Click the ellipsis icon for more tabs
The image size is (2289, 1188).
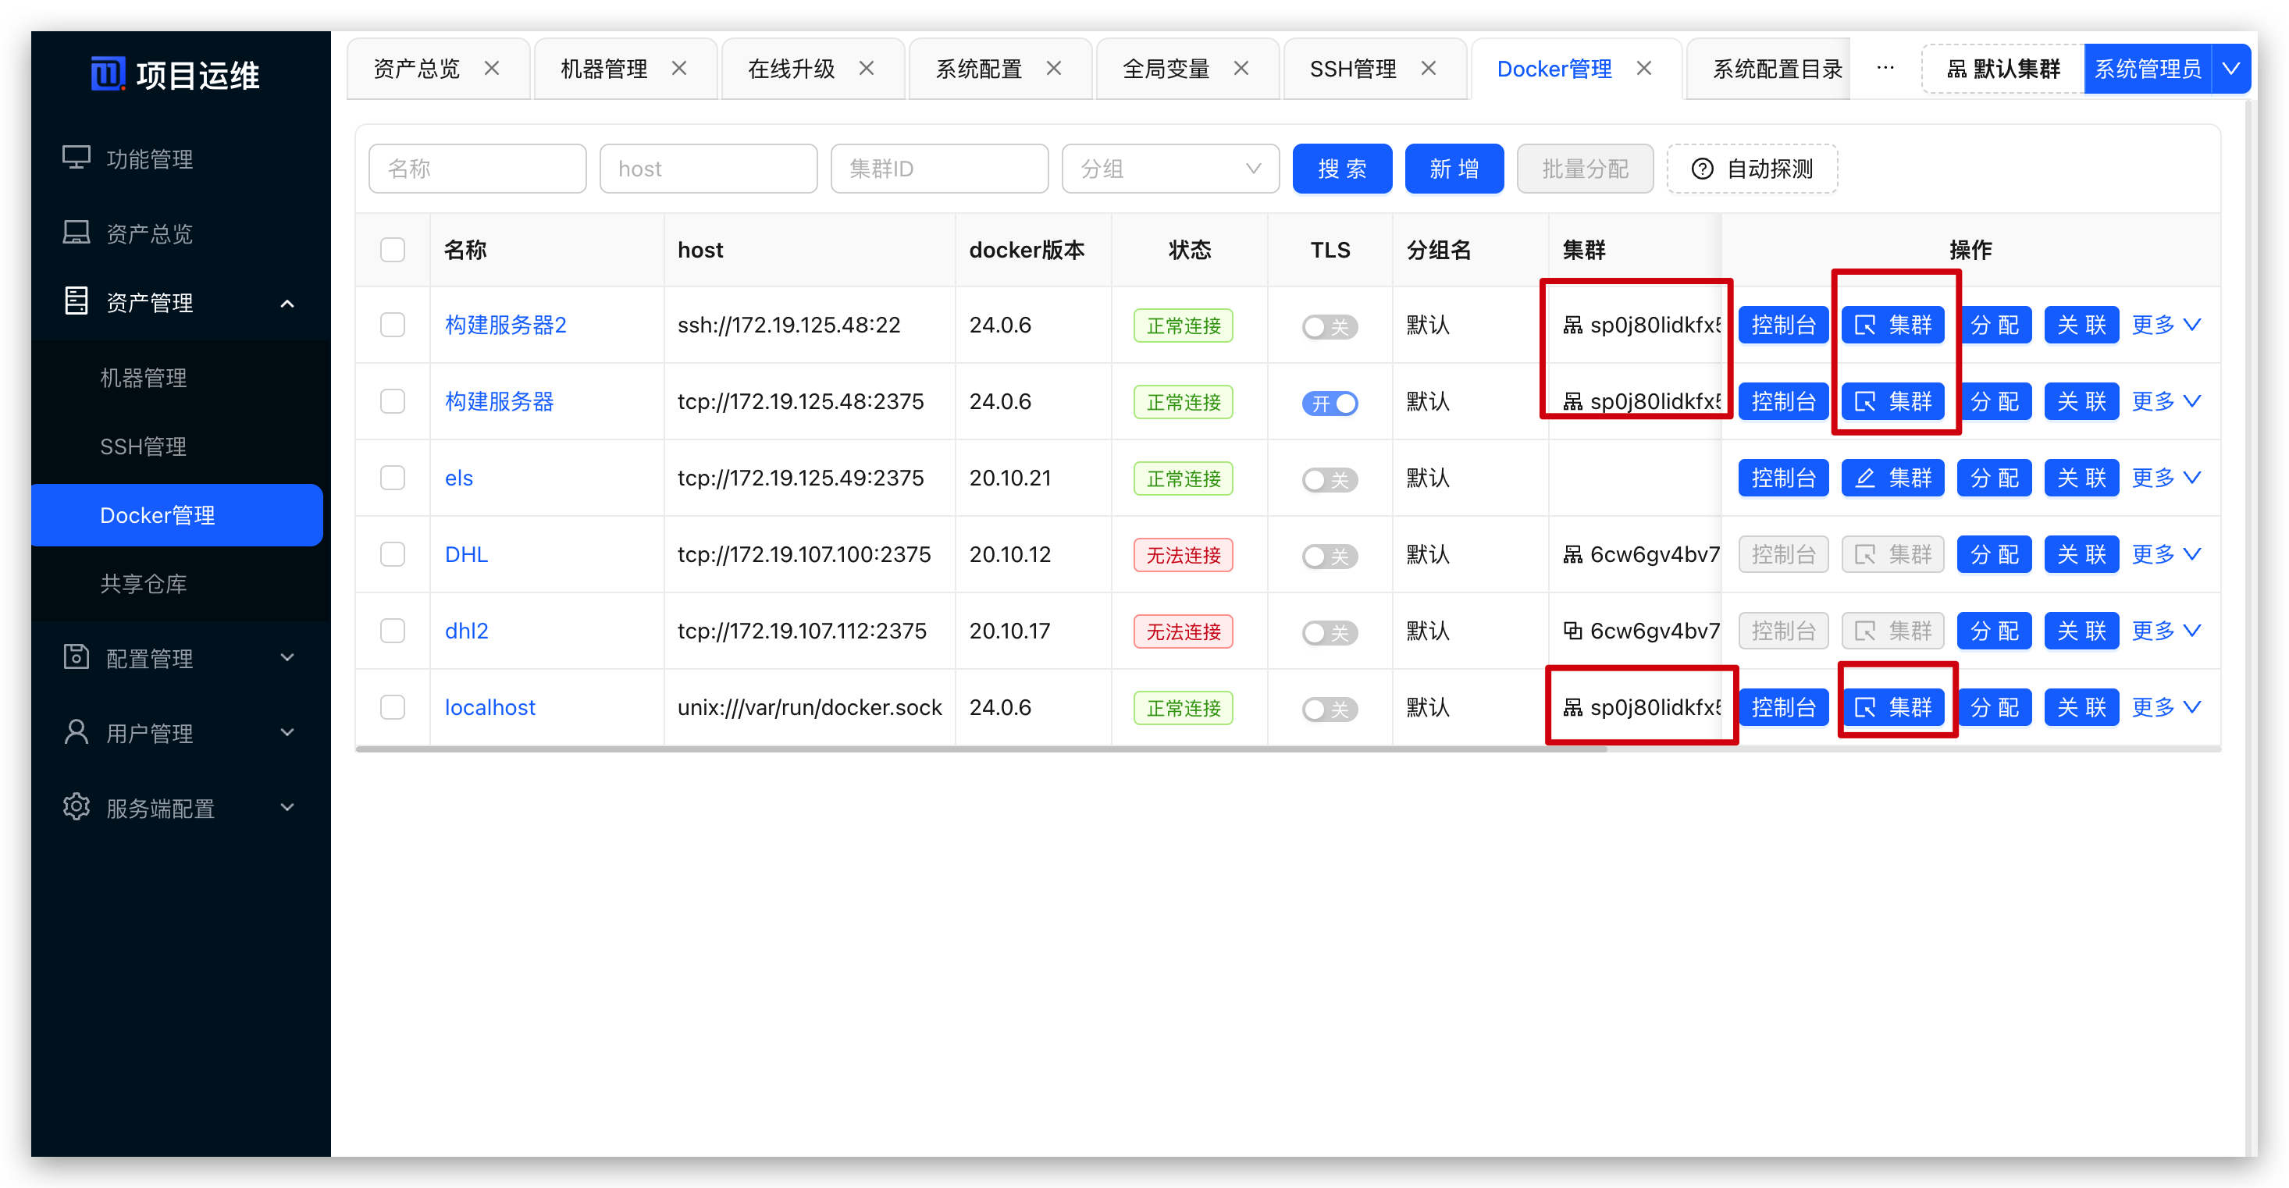(x=1885, y=69)
